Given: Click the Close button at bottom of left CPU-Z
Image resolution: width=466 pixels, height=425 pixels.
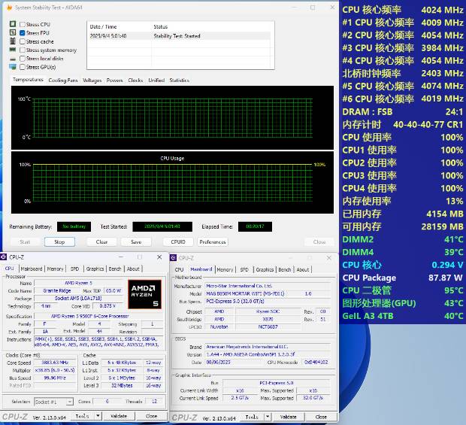Looking at the screenshot, I should coord(152,416).
